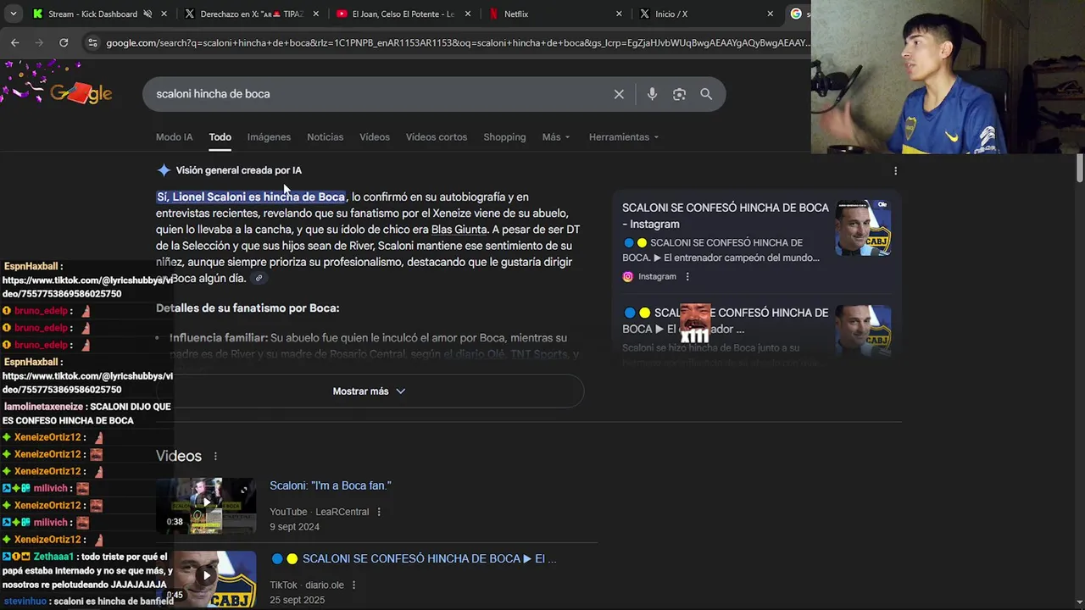Open three-dot menu next to Instagram source
The image size is (1085, 610).
pyautogui.click(x=687, y=276)
